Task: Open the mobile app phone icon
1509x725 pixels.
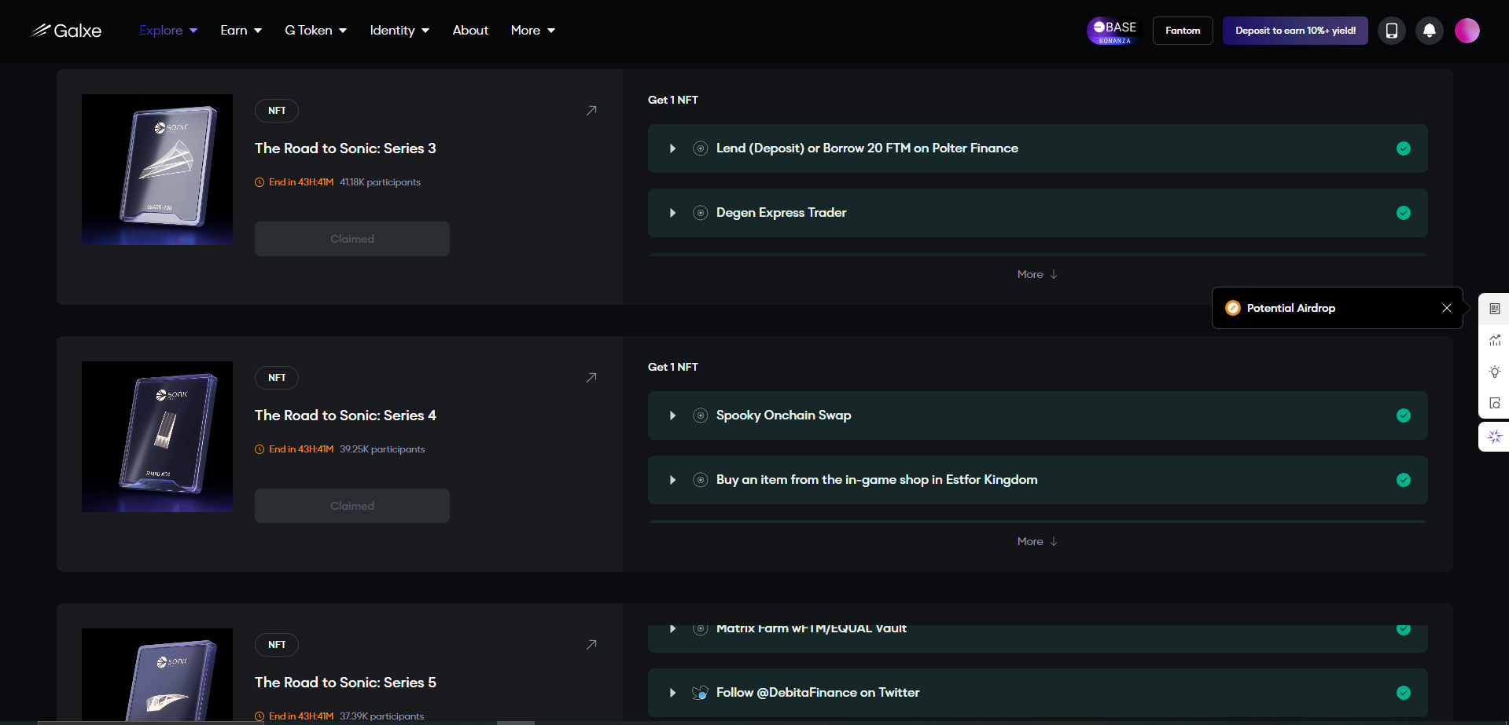Action: (1391, 31)
